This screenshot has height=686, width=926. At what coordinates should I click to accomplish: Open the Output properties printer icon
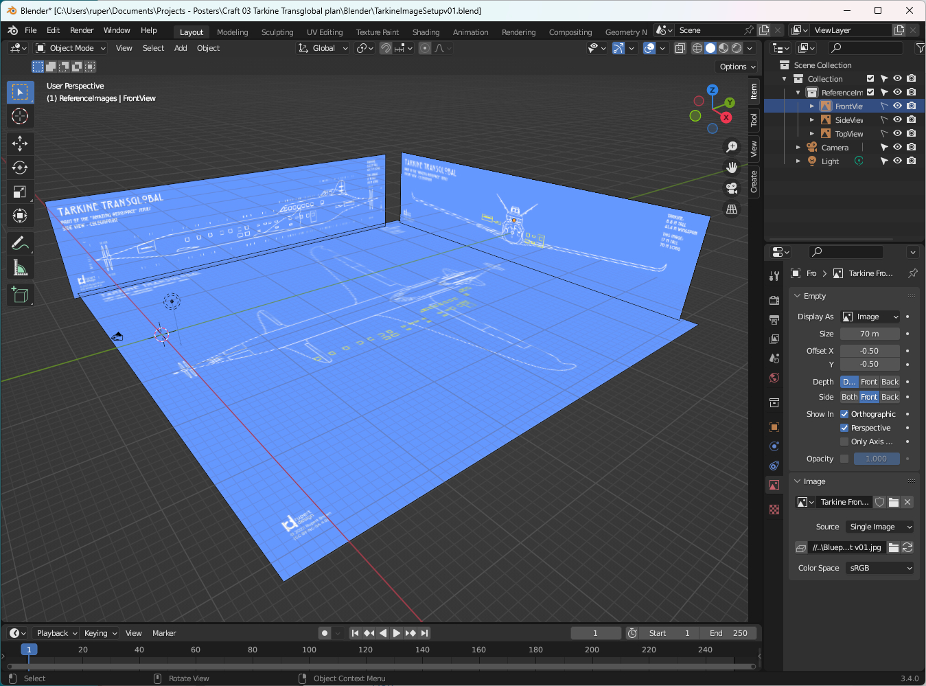[x=774, y=320]
